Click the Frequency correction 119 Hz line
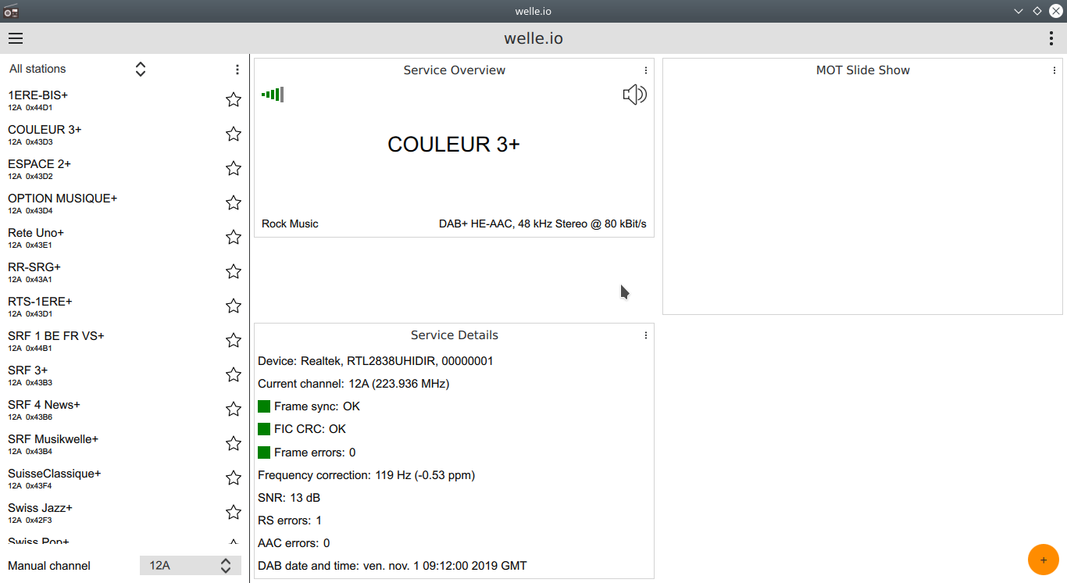The height and width of the screenshot is (583, 1067). point(366,475)
